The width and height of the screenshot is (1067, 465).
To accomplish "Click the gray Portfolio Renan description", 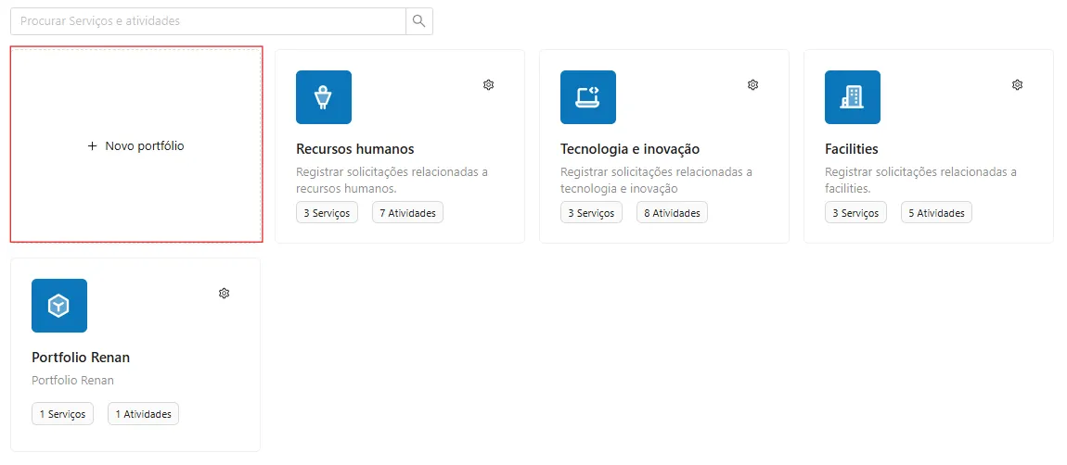I will [x=72, y=380].
